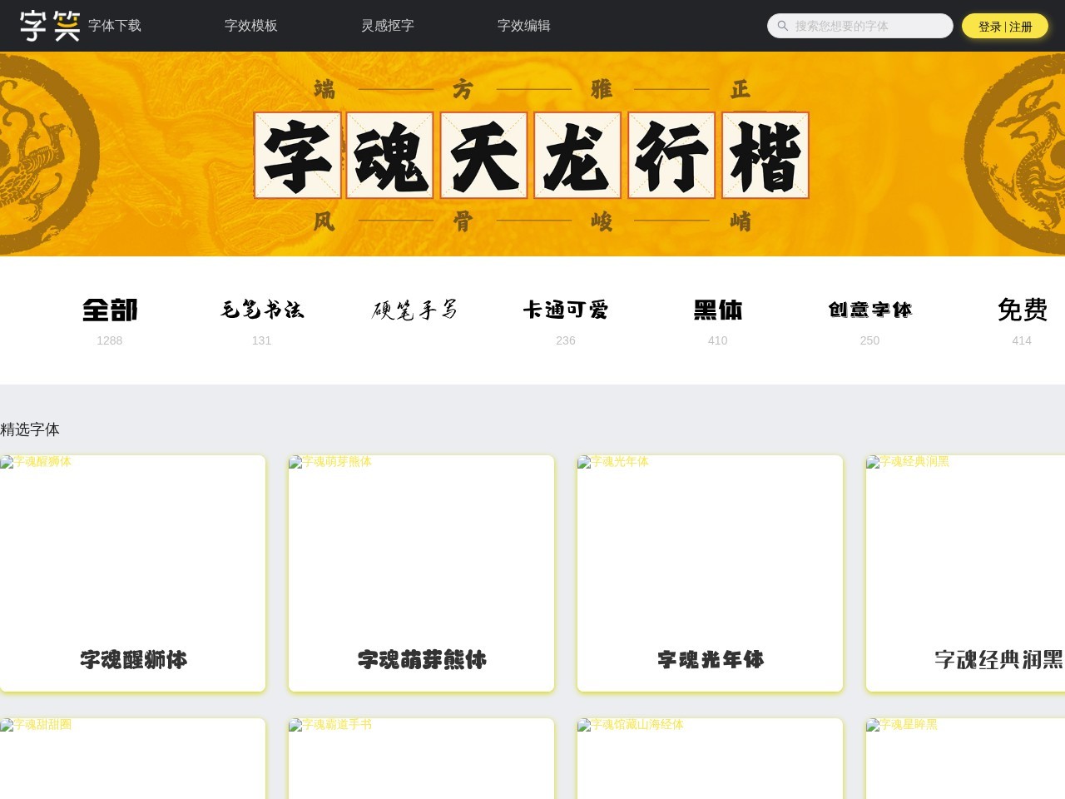The height and width of the screenshot is (799, 1065).
Task: Open the 字效模板 menu item
Action: point(251,26)
